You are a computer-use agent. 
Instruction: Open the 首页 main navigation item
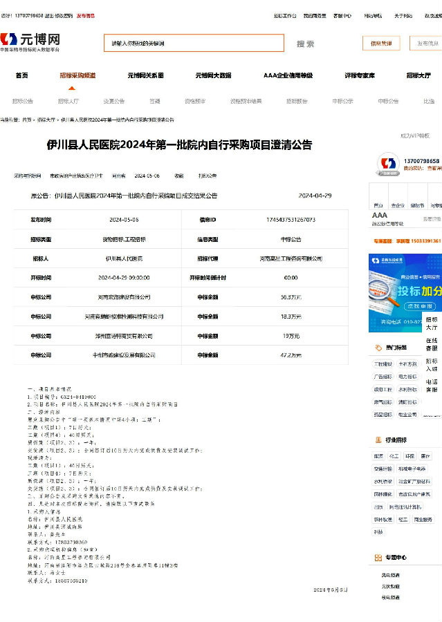(x=22, y=75)
